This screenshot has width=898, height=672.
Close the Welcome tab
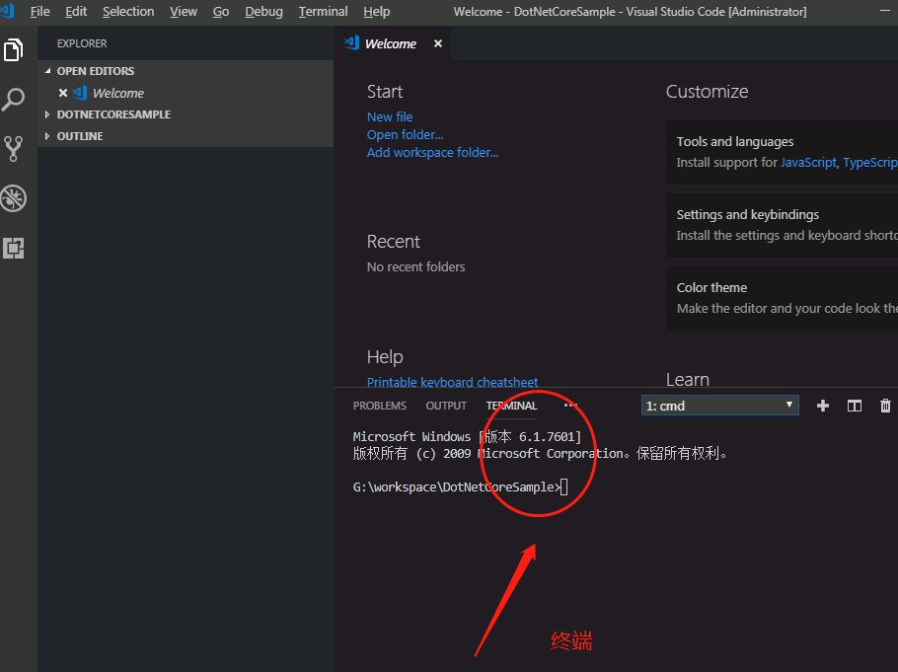[438, 43]
